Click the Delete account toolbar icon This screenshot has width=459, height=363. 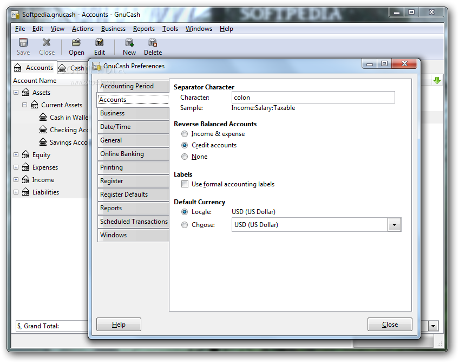(x=153, y=43)
